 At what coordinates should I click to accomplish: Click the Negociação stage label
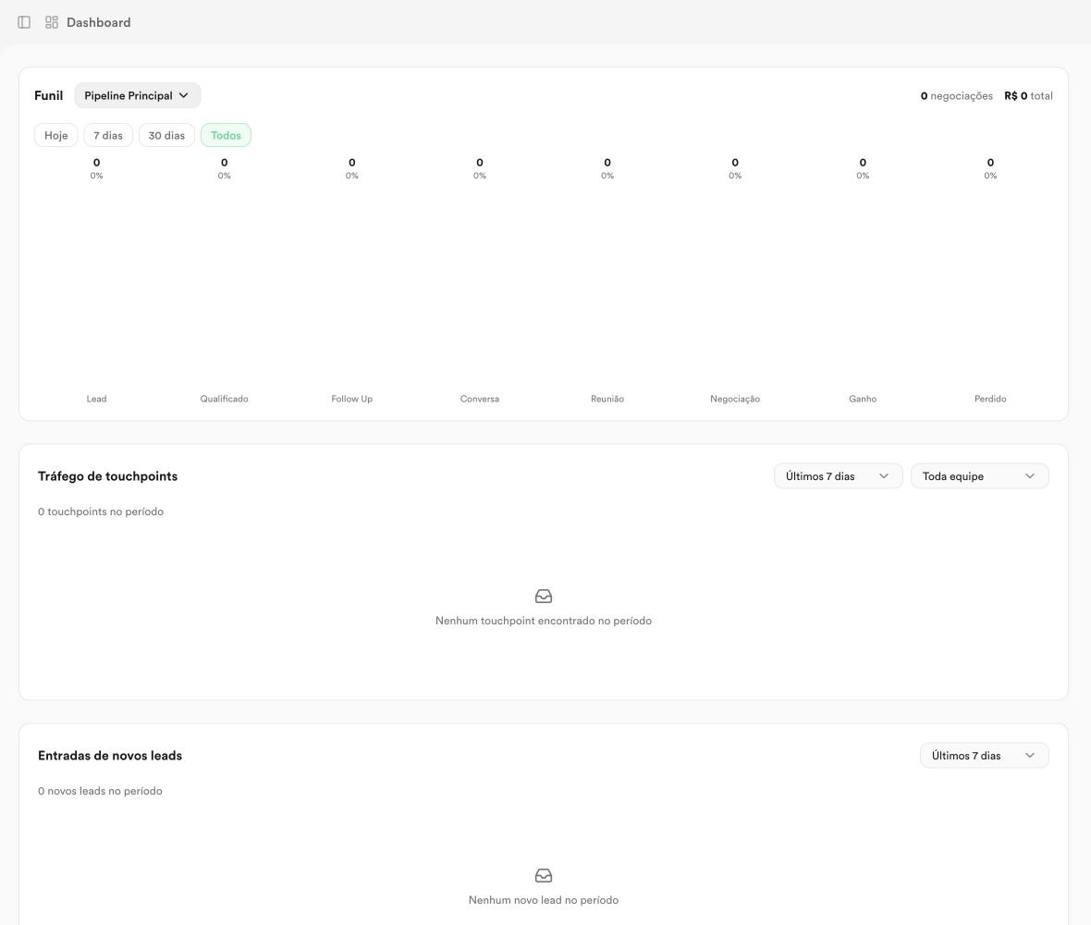point(735,399)
